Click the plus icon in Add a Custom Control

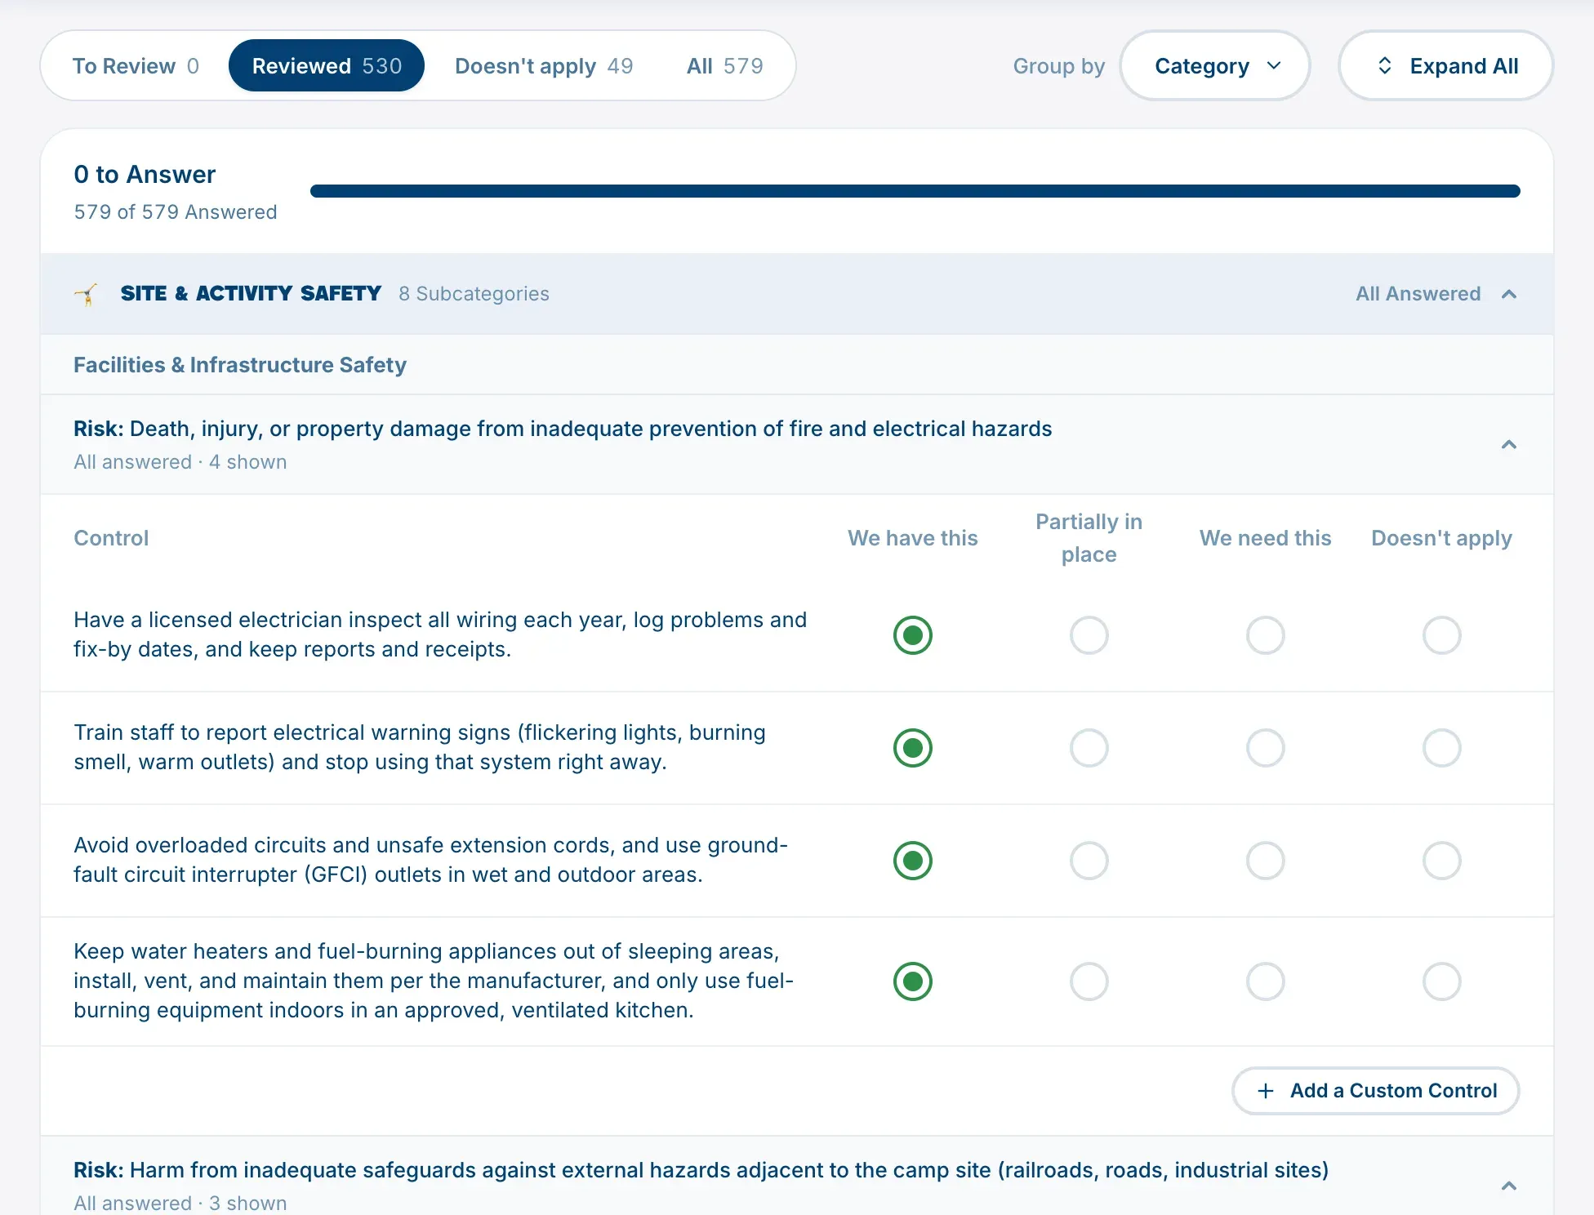[1266, 1091]
